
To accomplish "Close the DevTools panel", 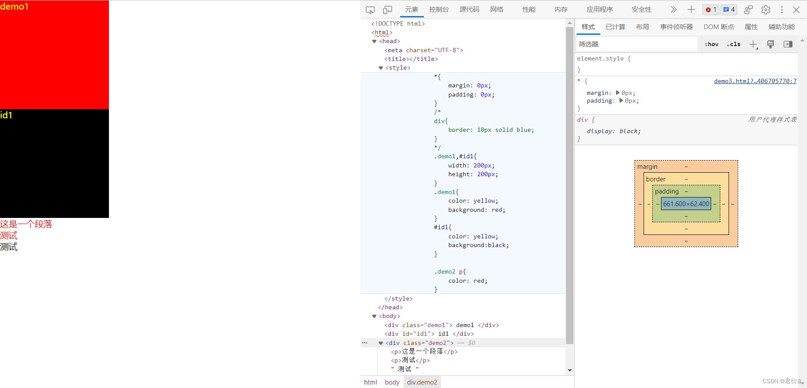I will tap(796, 10).
